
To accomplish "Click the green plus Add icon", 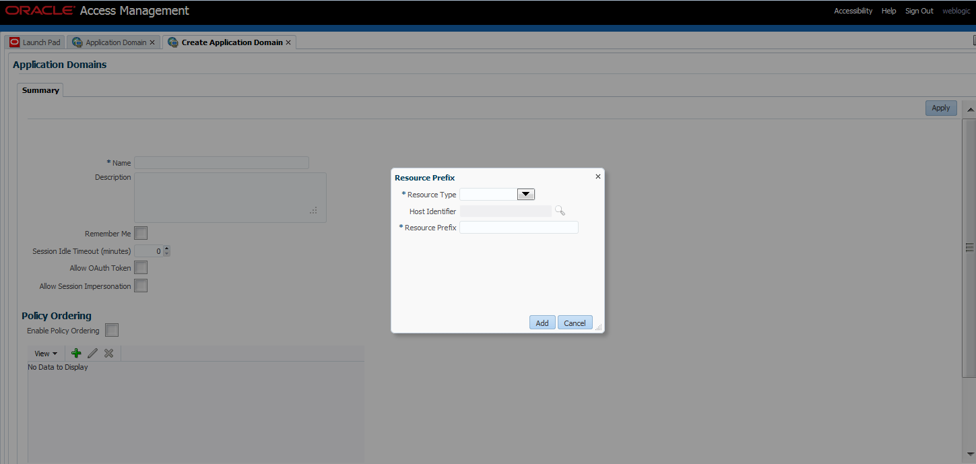I will coord(76,353).
